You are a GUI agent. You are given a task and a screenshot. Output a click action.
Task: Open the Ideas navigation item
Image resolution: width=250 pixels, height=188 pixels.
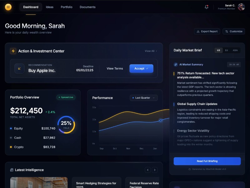[50, 7]
